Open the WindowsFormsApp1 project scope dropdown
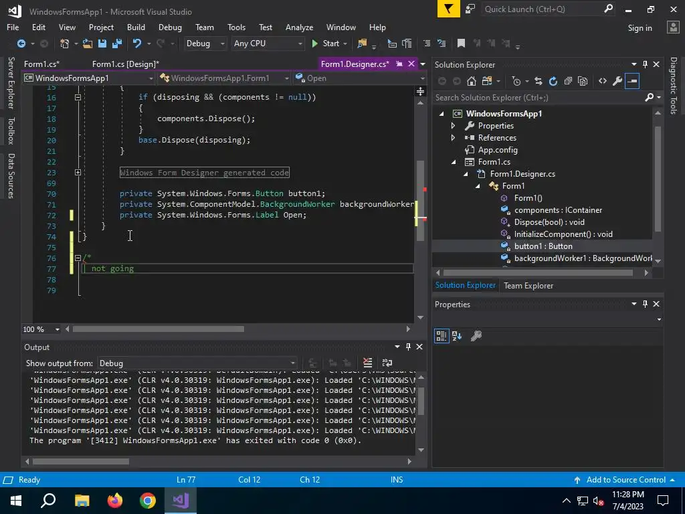Screen dimensions: 685x514 click(89, 78)
